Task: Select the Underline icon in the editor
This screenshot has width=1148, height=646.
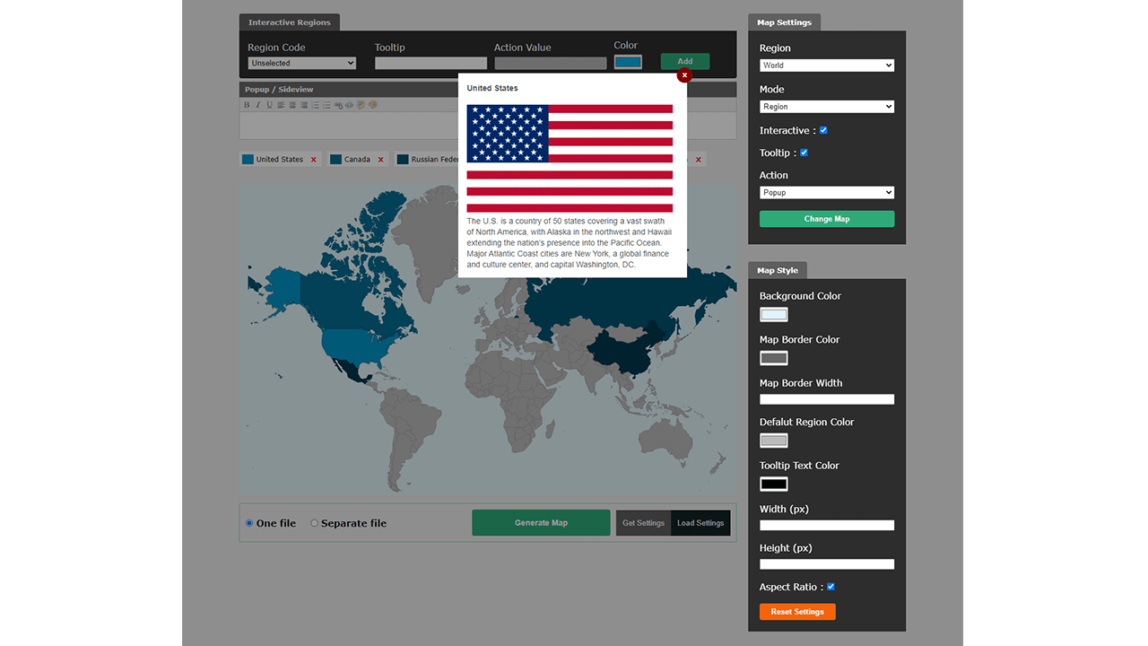Action: (269, 105)
